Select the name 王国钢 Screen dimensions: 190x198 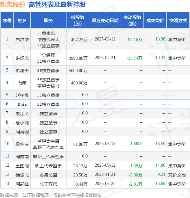tap(22, 166)
